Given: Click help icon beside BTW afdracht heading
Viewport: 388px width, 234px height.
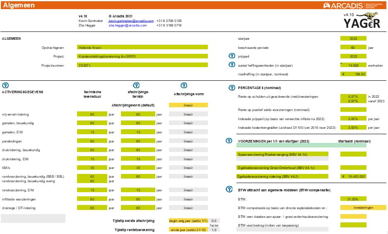Looking at the screenshot, I should click(228, 189).
